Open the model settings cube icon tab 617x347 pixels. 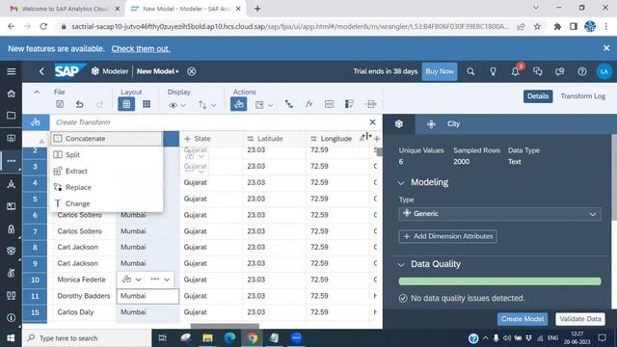(398, 124)
